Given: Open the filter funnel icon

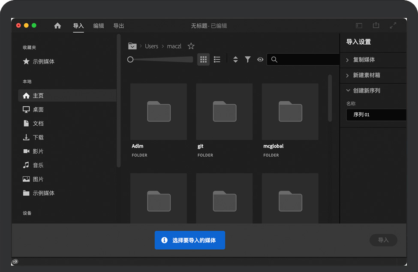Looking at the screenshot, I should (x=248, y=60).
